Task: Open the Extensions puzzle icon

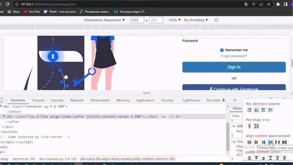Action: click(278, 4)
